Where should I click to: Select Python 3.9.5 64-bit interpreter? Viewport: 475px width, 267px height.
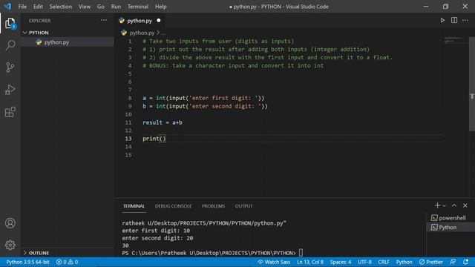pos(27,262)
